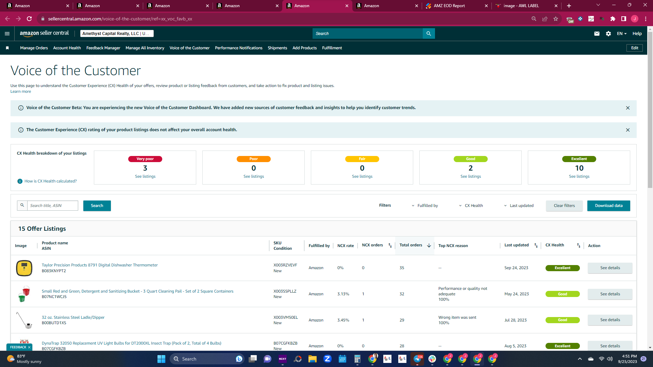Click the search magnifier button in header
Screen dimensions: 653x367
(x=429, y=34)
